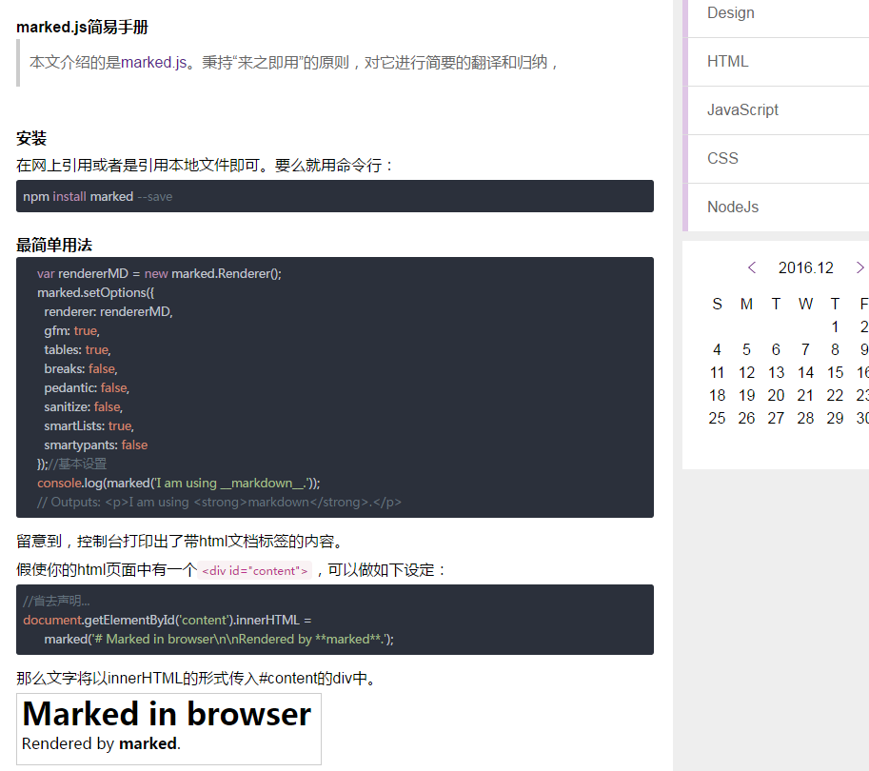This screenshot has height=771, width=869.
Task: Select December 1 on the calendar
Action: coord(835,326)
